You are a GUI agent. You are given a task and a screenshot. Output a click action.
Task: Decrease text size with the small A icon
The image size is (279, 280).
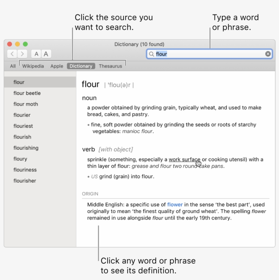click(x=36, y=54)
